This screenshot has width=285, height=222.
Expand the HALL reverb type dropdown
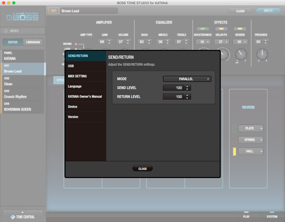pos(251,151)
